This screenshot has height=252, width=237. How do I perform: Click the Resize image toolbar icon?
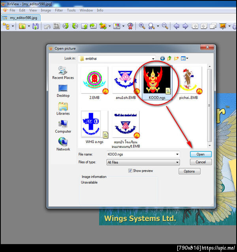tap(103, 26)
